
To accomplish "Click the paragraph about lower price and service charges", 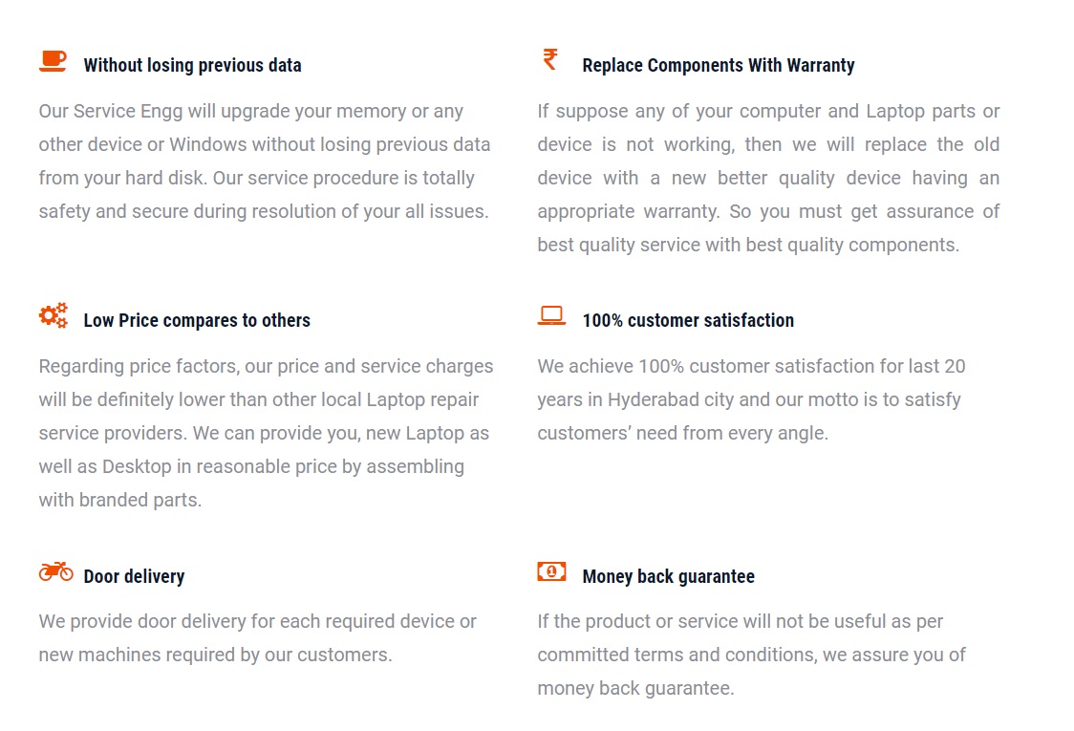I will tap(267, 433).
